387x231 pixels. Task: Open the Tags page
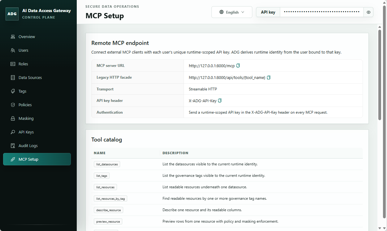point(37,91)
